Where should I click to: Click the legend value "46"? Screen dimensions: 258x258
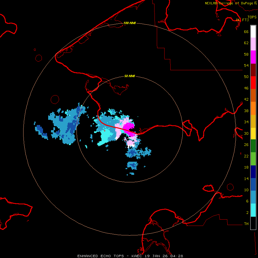(x=246, y=88)
